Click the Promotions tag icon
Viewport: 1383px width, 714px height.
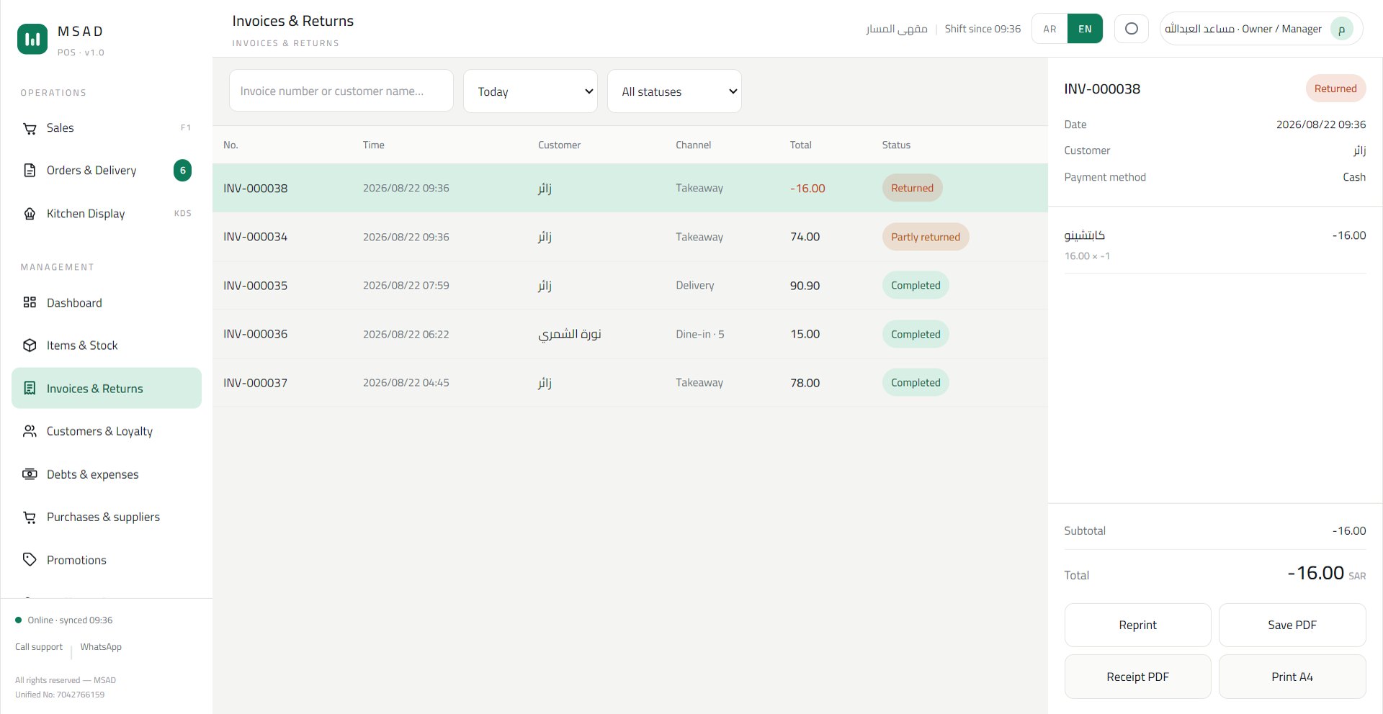click(x=30, y=559)
